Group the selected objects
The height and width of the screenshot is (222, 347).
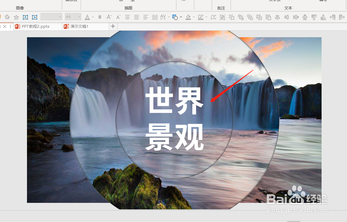point(223,17)
